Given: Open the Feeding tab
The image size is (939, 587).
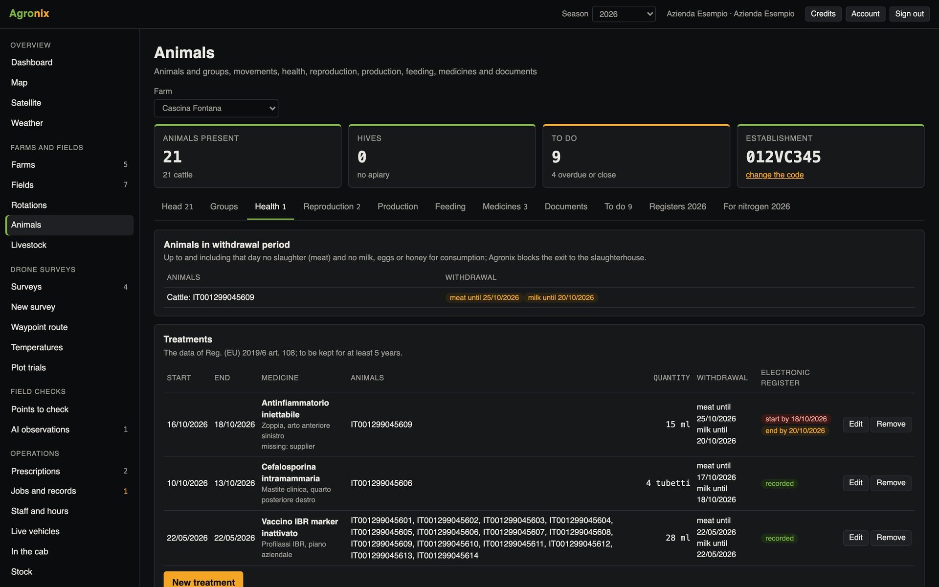Looking at the screenshot, I should [x=450, y=206].
